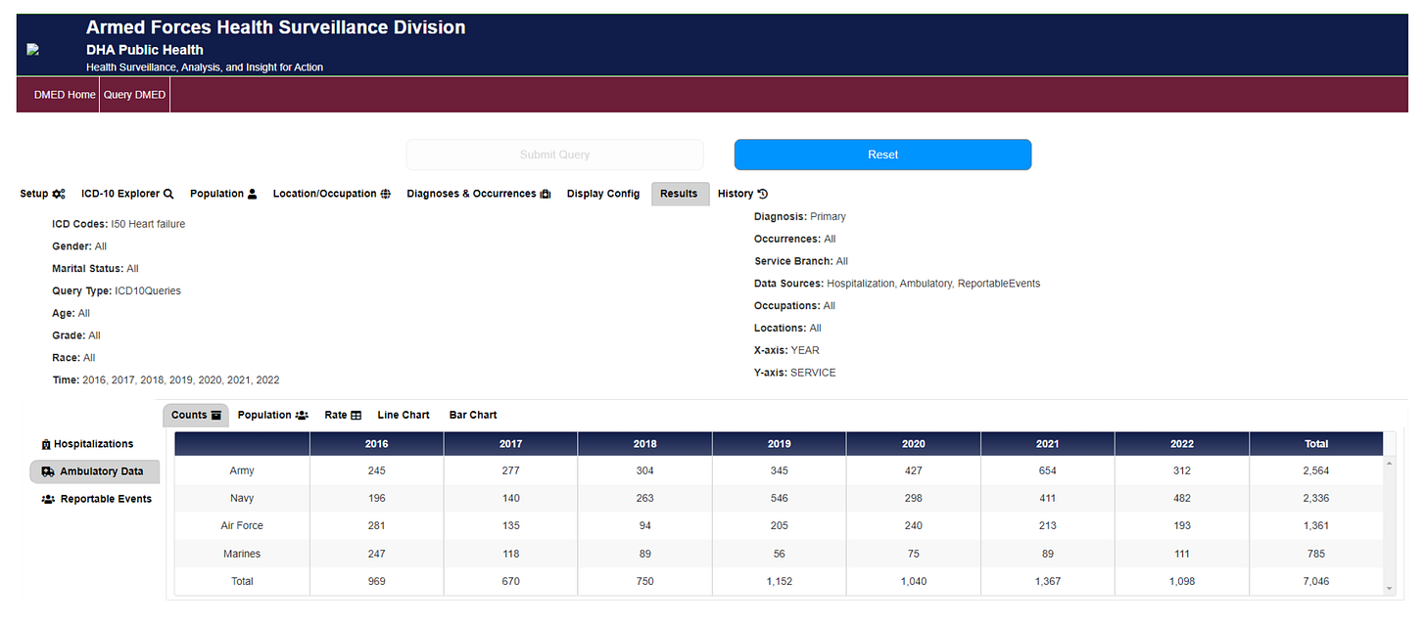This screenshot has width=1426, height=624.
Task: Click the hospital icon beside Hospitalizations
Action: (x=46, y=444)
